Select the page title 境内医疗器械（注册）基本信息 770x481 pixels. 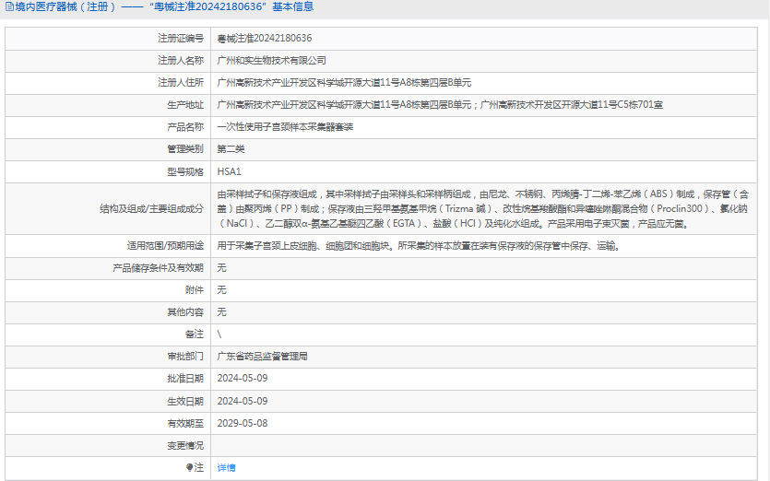point(164,6)
